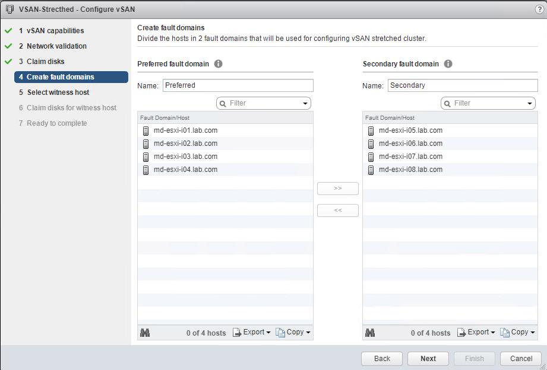Image resolution: width=547 pixels, height=370 pixels.
Task: Click Next to continue the wizard
Action: pyautogui.click(x=428, y=359)
